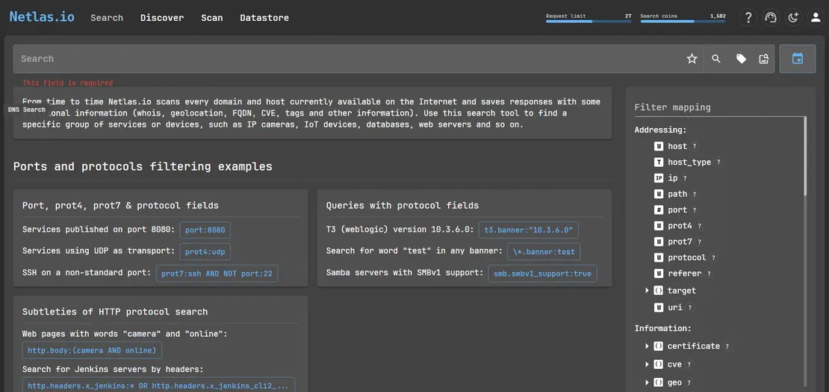Run example http.body:(camera AND online)
Image resolution: width=829 pixels, height=392 pixels.
click(92, 350)
